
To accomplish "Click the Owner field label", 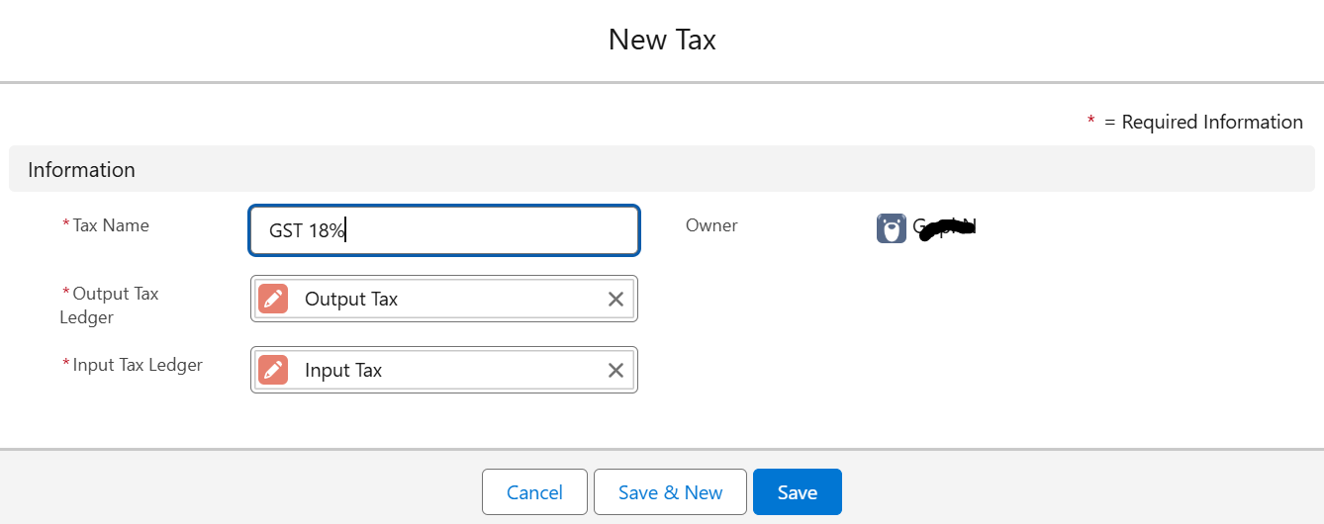I will click(x=711, y=225).
